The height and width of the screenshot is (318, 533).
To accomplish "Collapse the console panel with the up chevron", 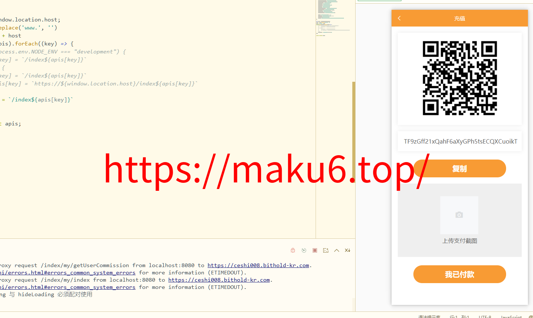I will pos(337,250).
